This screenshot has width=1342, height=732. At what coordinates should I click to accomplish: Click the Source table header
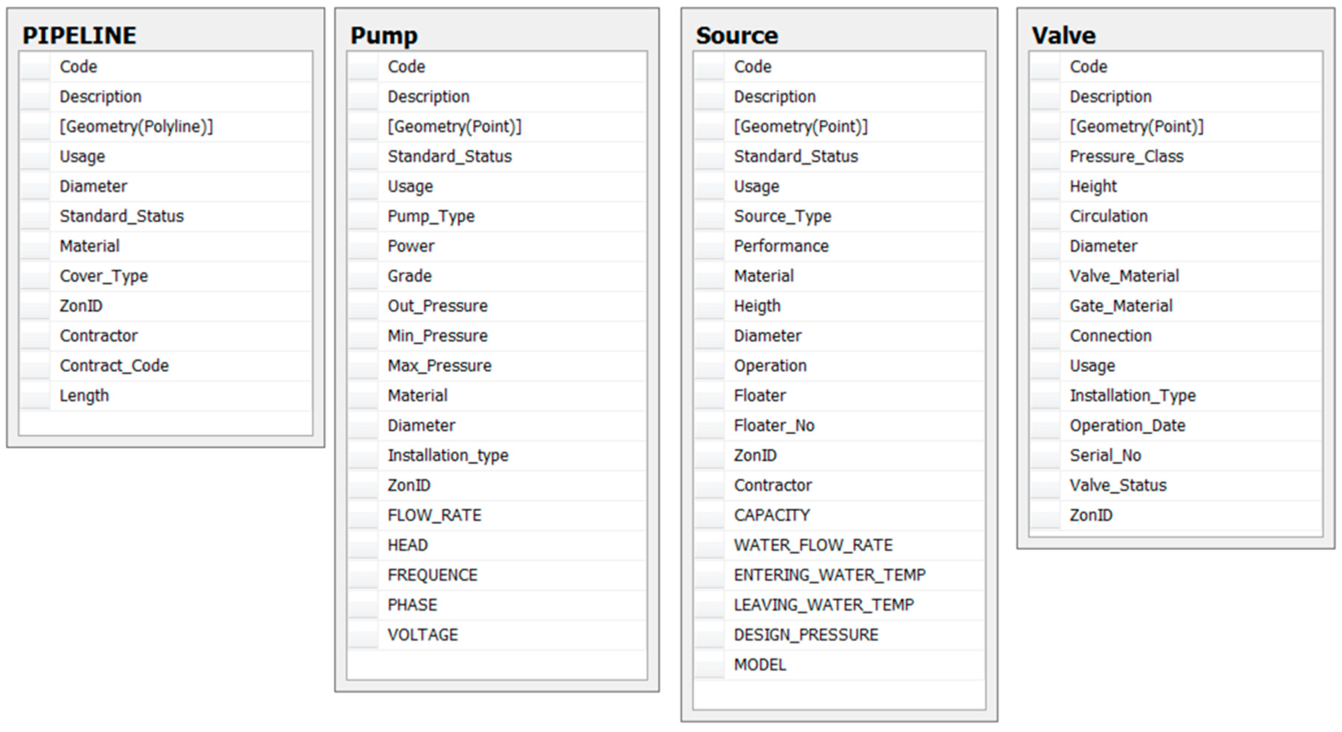tap(737, 35)
